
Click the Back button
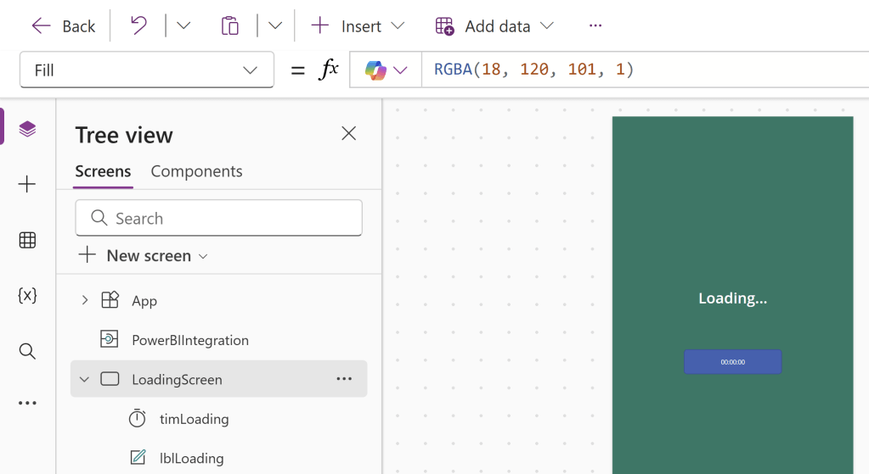coord(64,25)
